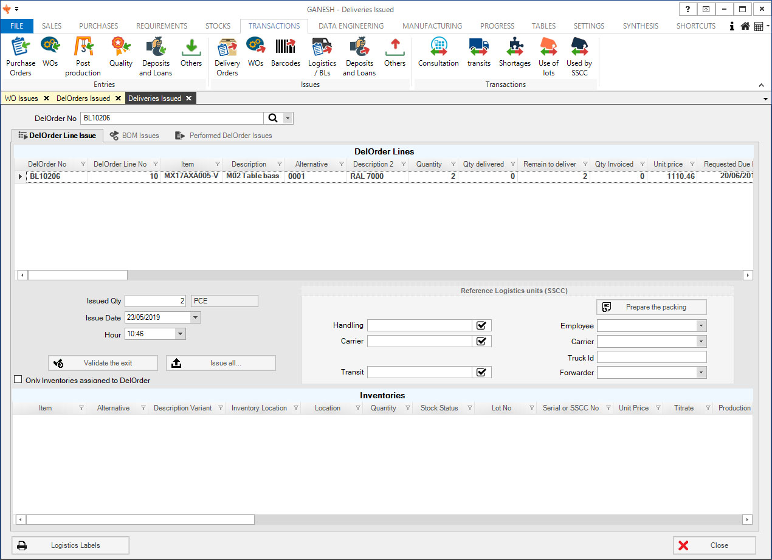Expand the Issue Date dropdown
The image size is (772, 560).
pyautogui.click(x=195, y=317)
